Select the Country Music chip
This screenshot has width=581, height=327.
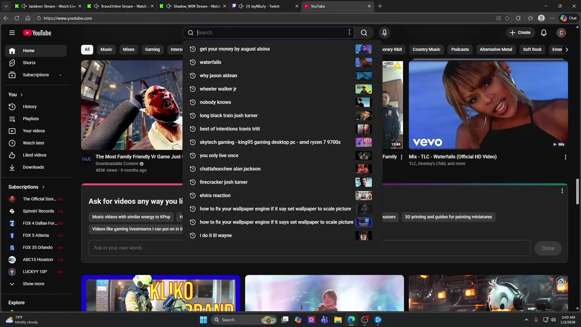click(x=426, y=50)
